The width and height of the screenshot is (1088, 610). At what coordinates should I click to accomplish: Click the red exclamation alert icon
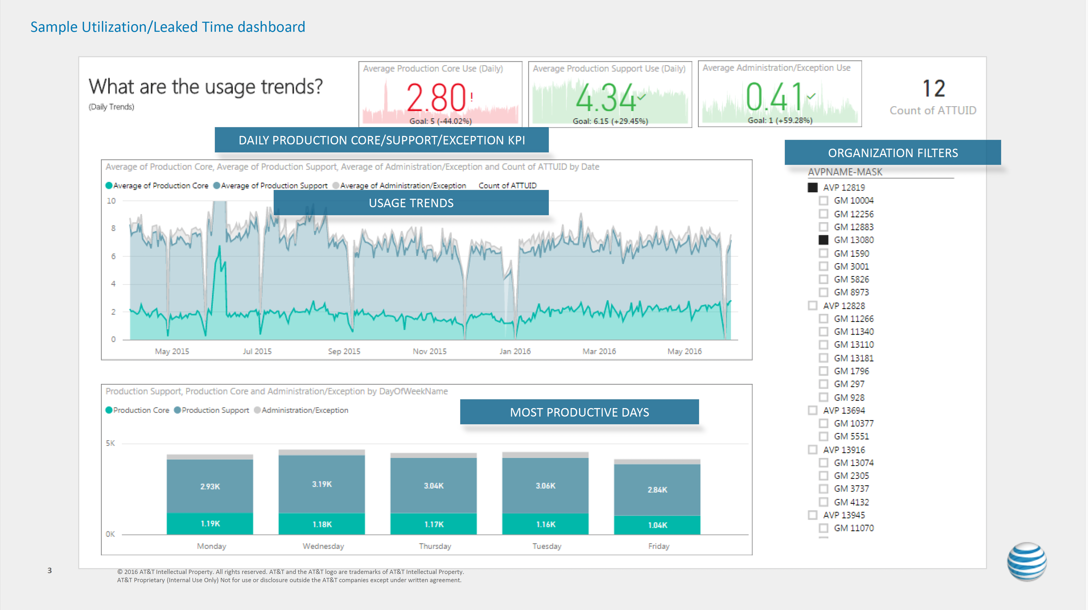click(x=471, y=97)
